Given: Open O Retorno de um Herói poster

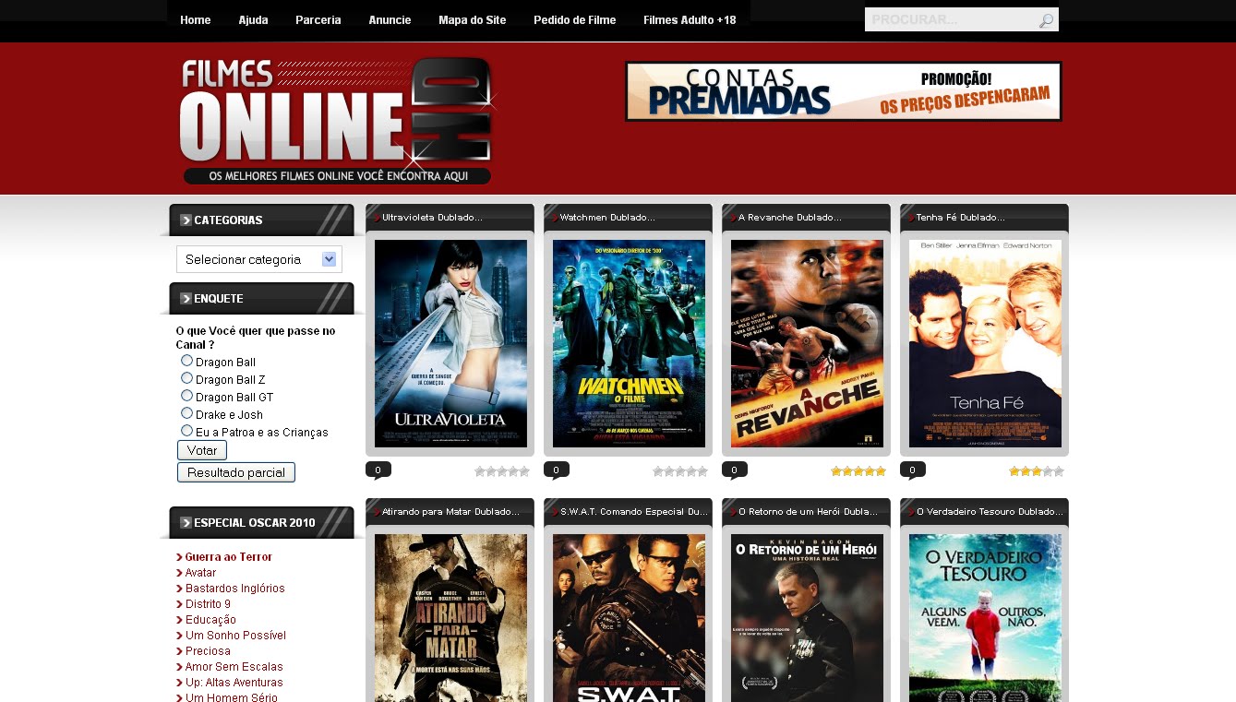Looking at the screenshot, I should pos(807,618).
